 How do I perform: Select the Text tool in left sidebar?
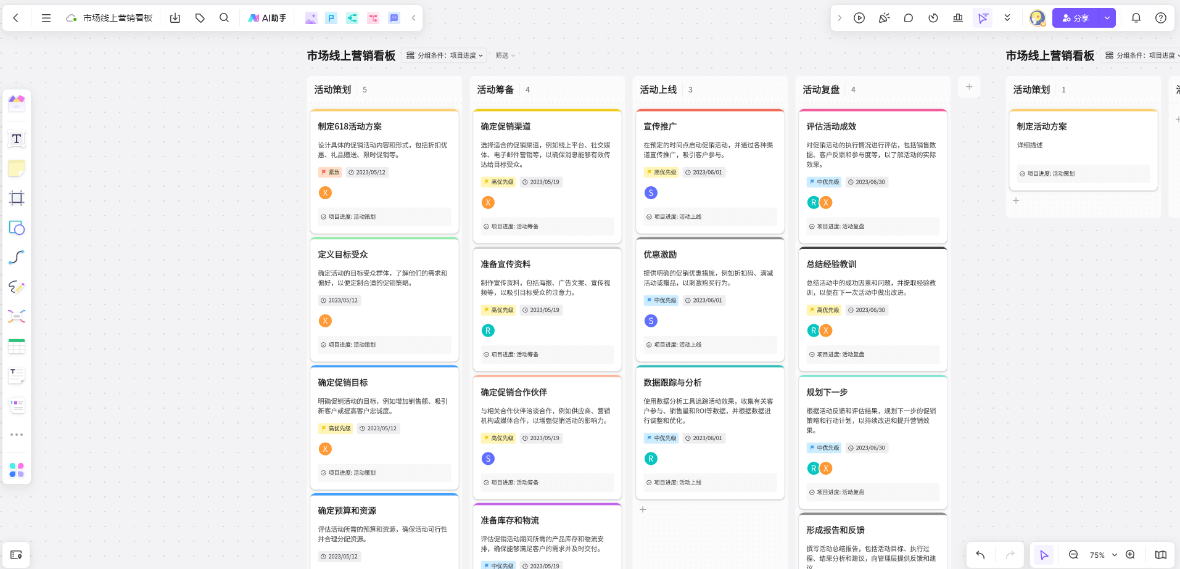[17, 139]
